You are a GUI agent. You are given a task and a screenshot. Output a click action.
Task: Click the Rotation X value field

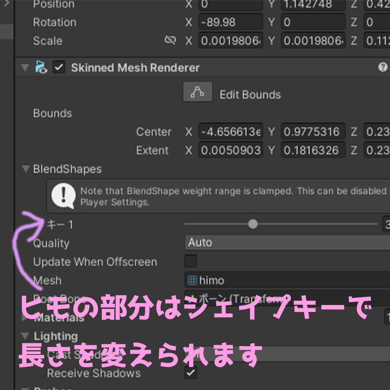pos(230,22)
